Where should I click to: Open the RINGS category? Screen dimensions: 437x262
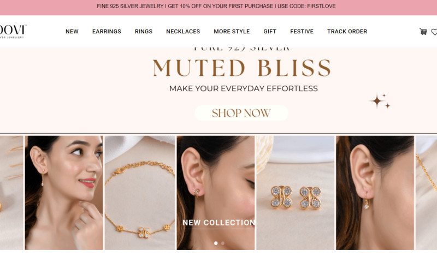(144, 32)
